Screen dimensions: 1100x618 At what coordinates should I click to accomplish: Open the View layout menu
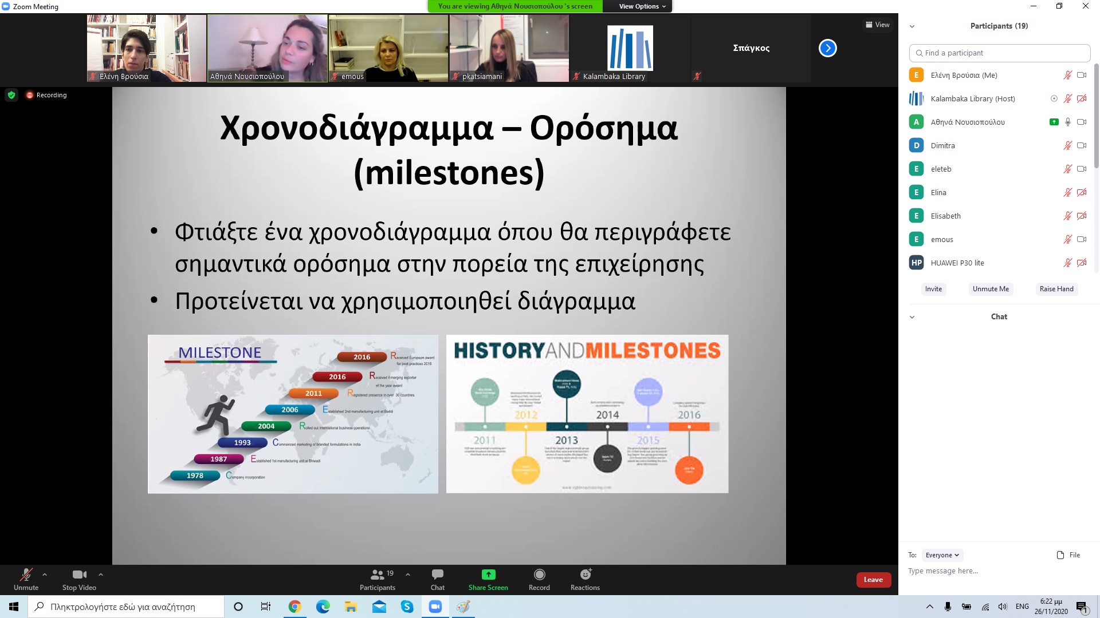tap(877, 25)
